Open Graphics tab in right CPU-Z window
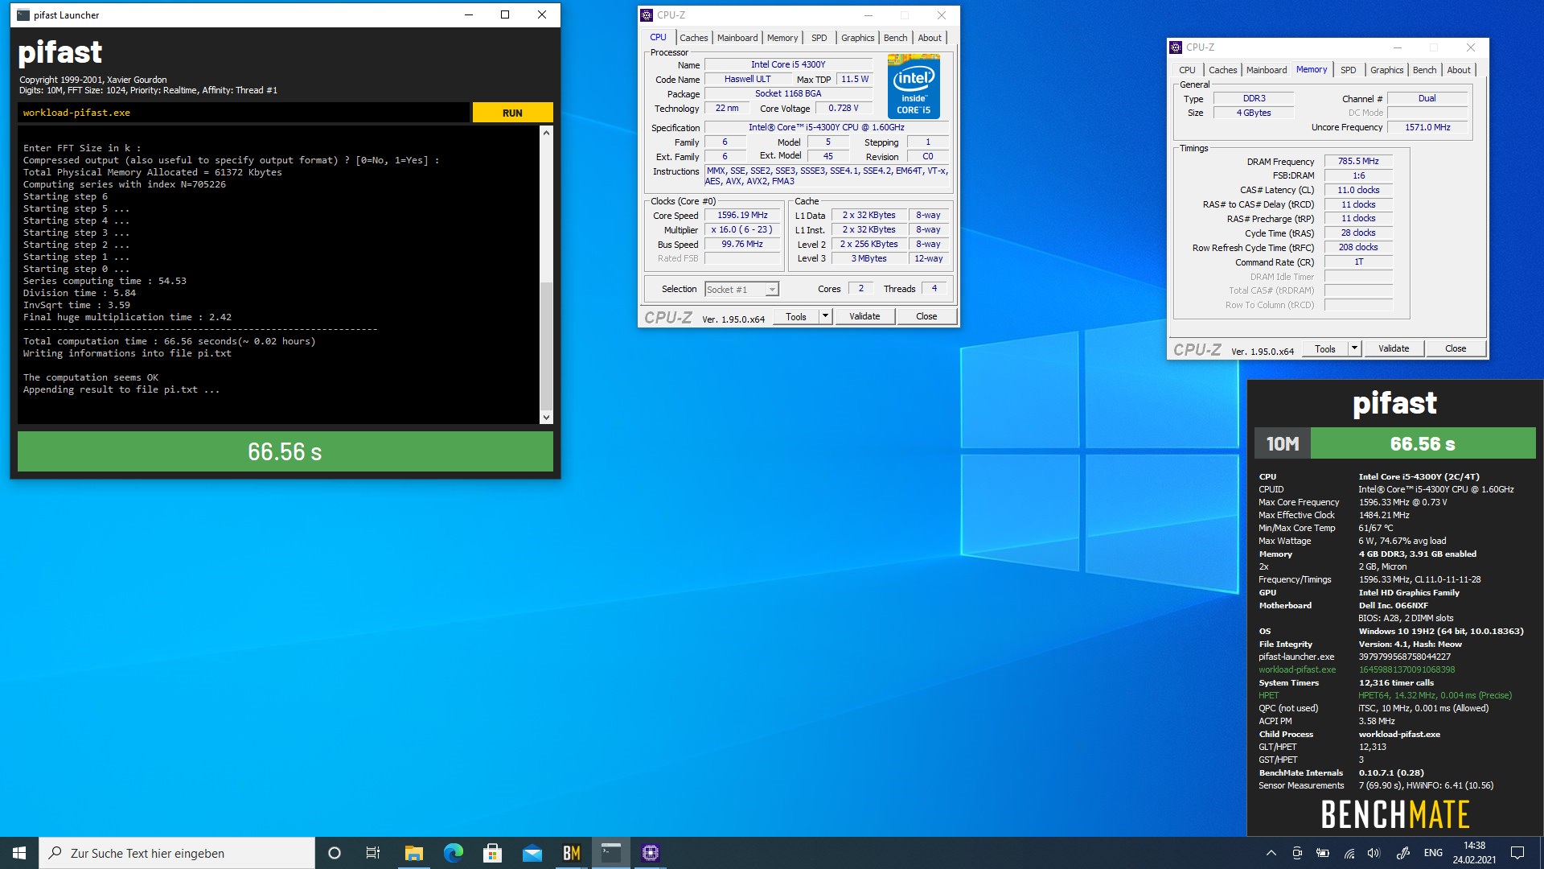1544x869 pixels. coord(1386,70)
